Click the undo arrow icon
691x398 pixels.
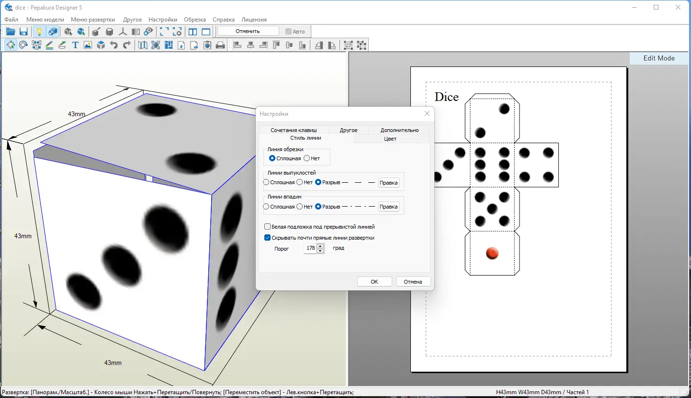(x=113, y=45)
